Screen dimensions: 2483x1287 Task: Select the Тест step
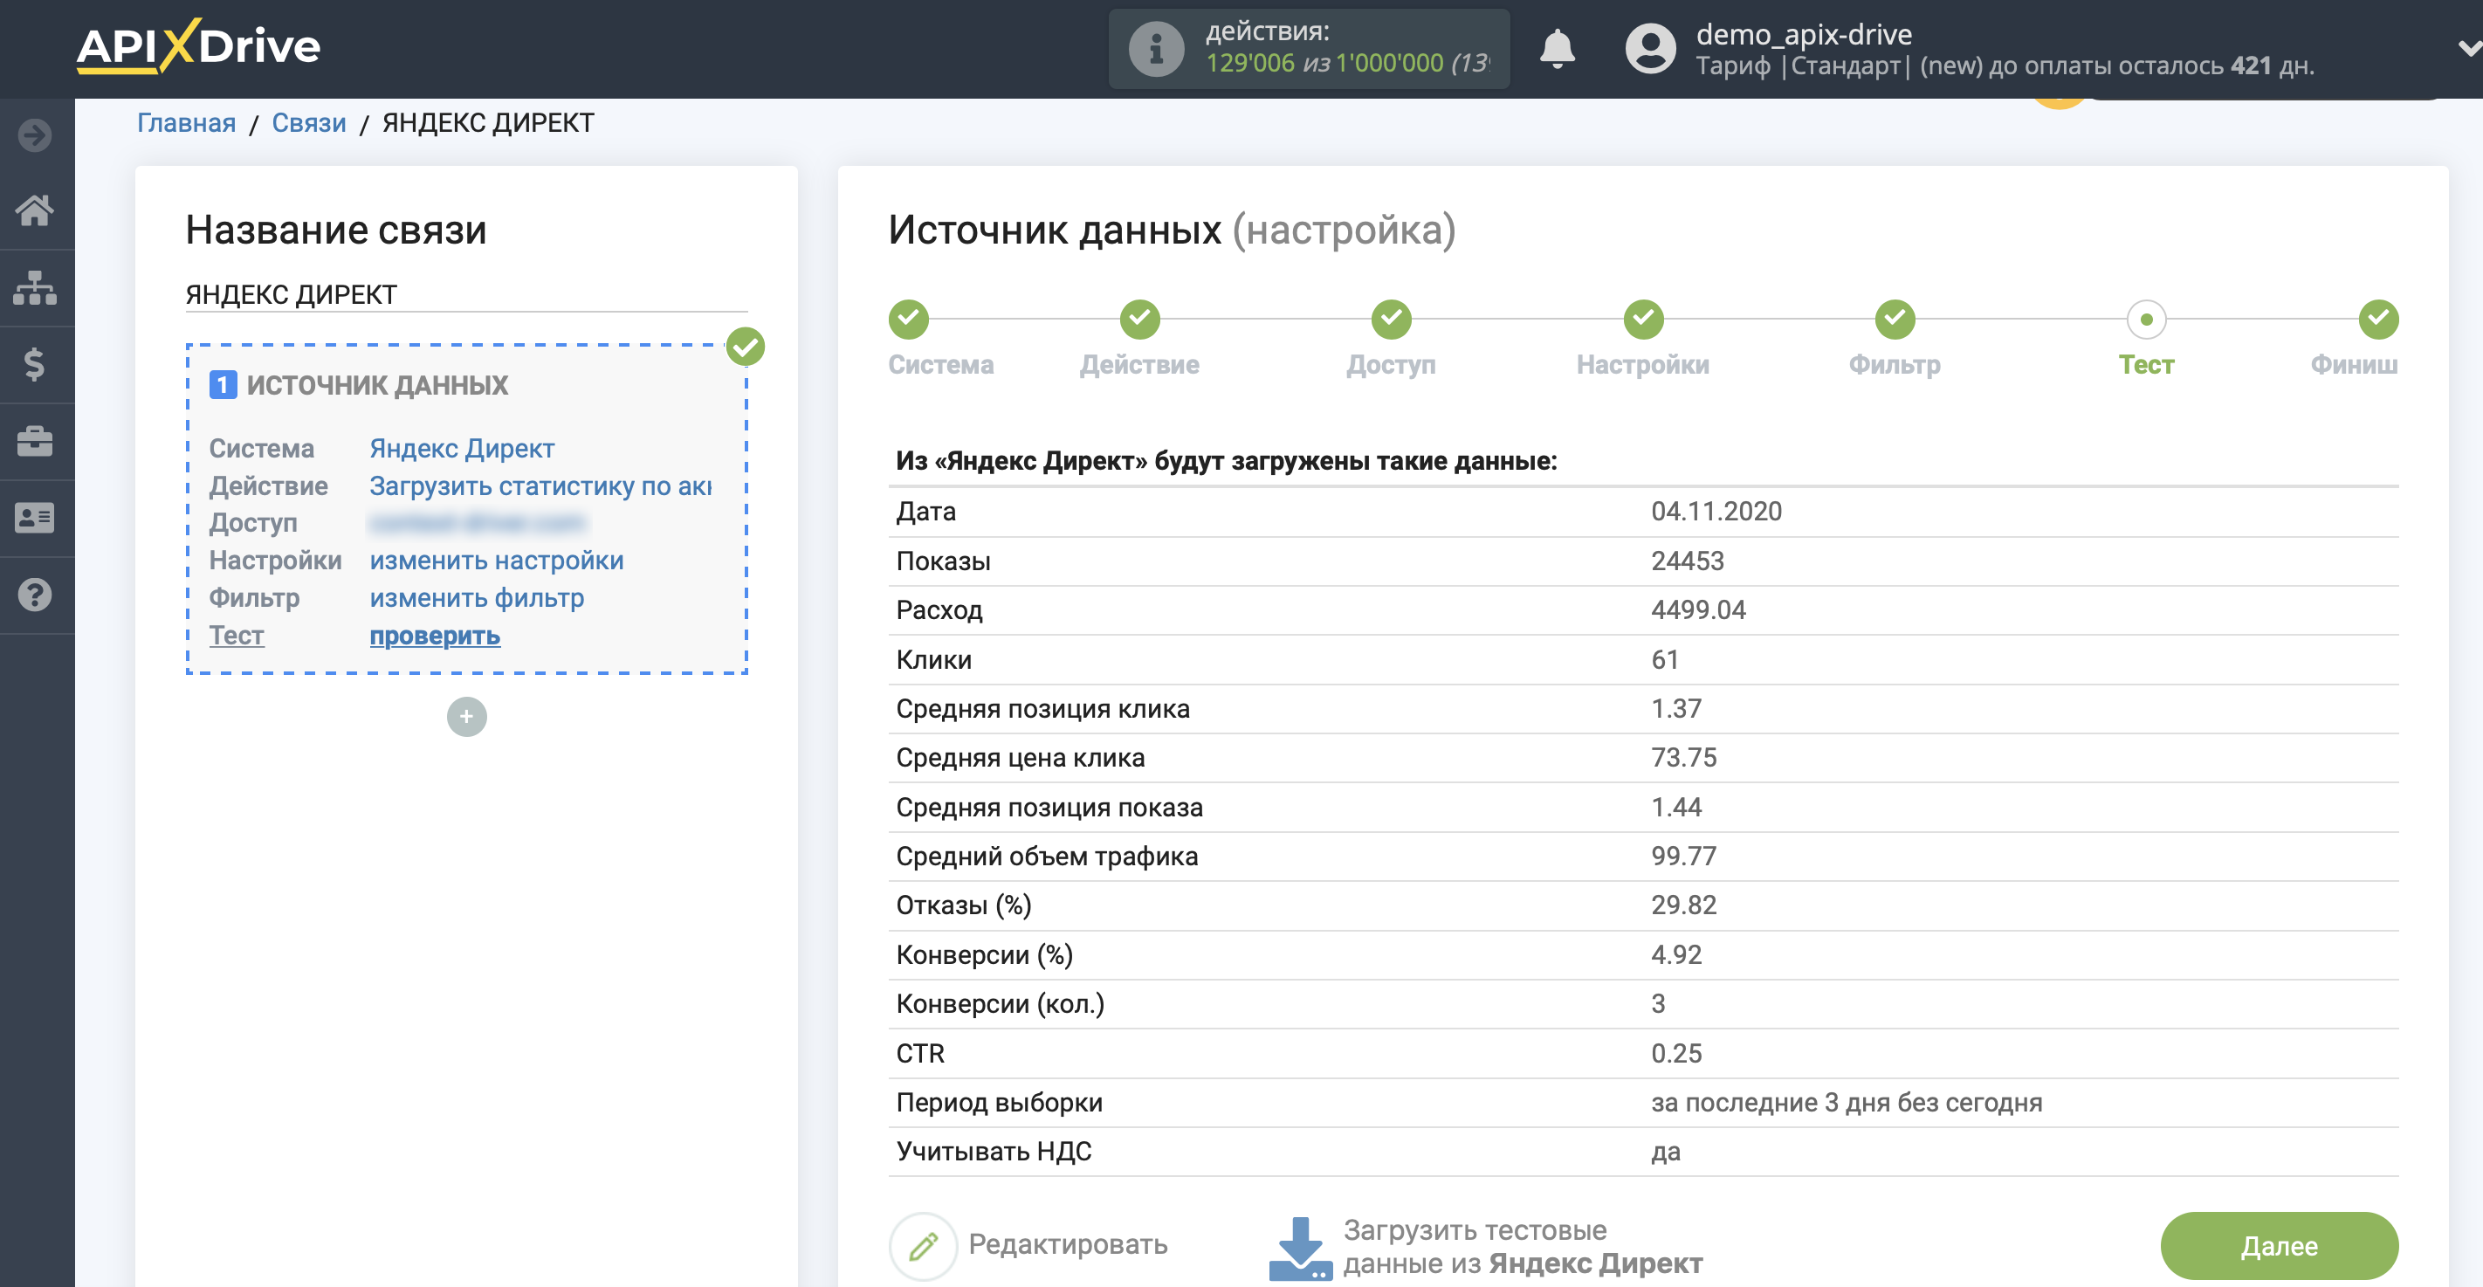tap(2146, 319)
